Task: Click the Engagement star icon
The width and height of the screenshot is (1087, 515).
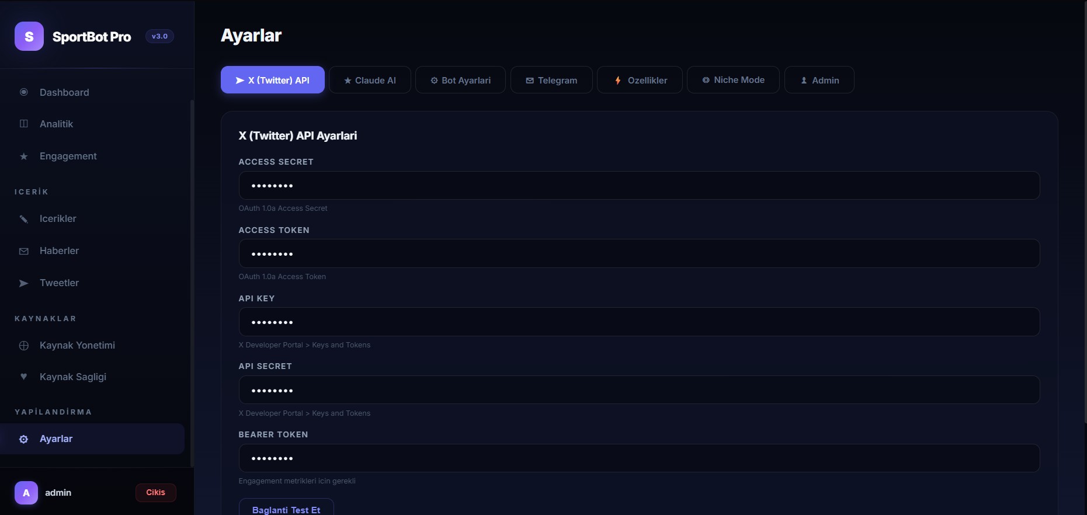Action: click(x=24, y=156)
